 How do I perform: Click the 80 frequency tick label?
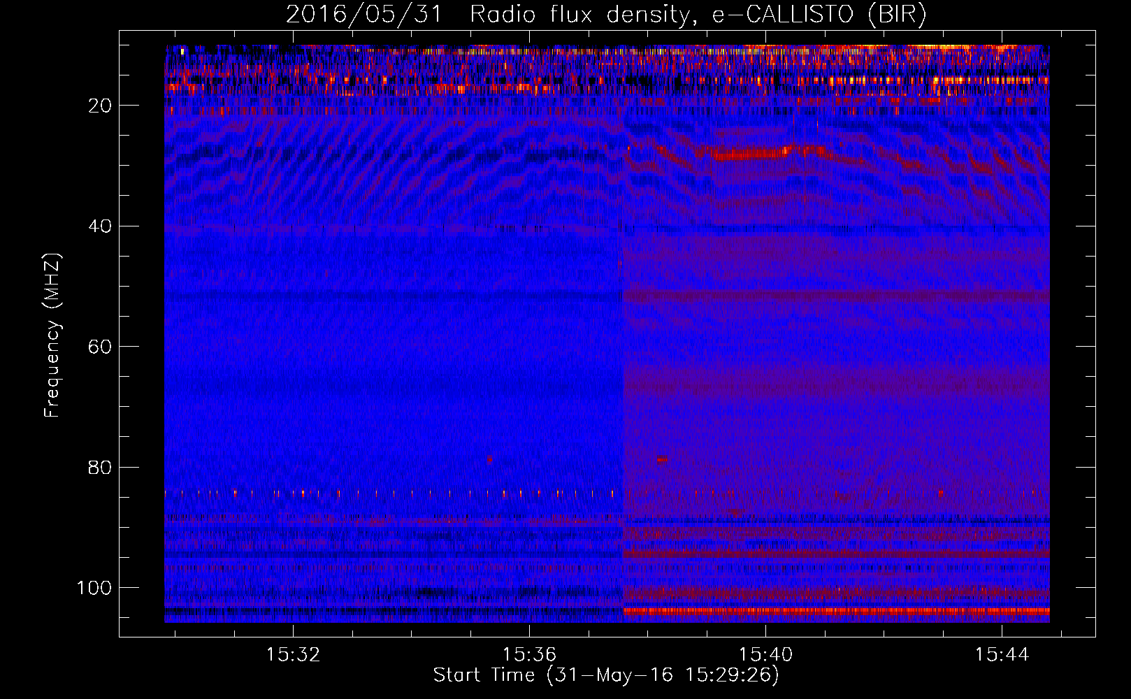tap(101, 467)
